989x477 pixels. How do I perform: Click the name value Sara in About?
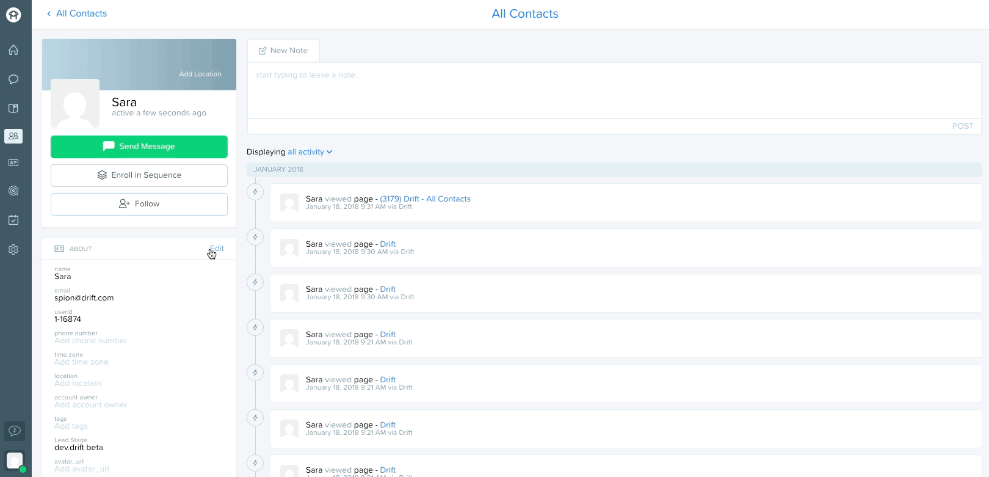coord(62,277)
